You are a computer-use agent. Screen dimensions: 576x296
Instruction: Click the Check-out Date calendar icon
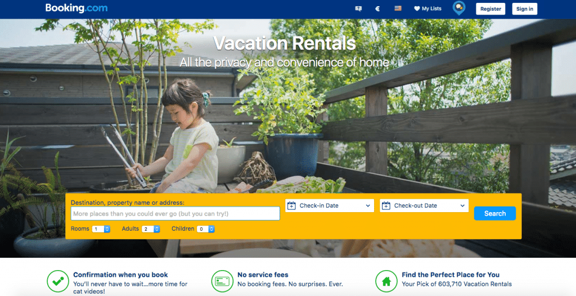pyautogui.click(x=386, y=205)
